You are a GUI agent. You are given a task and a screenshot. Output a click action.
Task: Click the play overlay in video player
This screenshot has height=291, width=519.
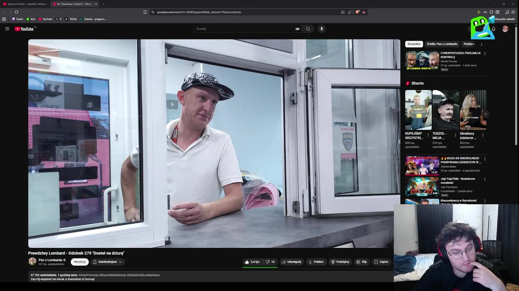tap(172, 104)
